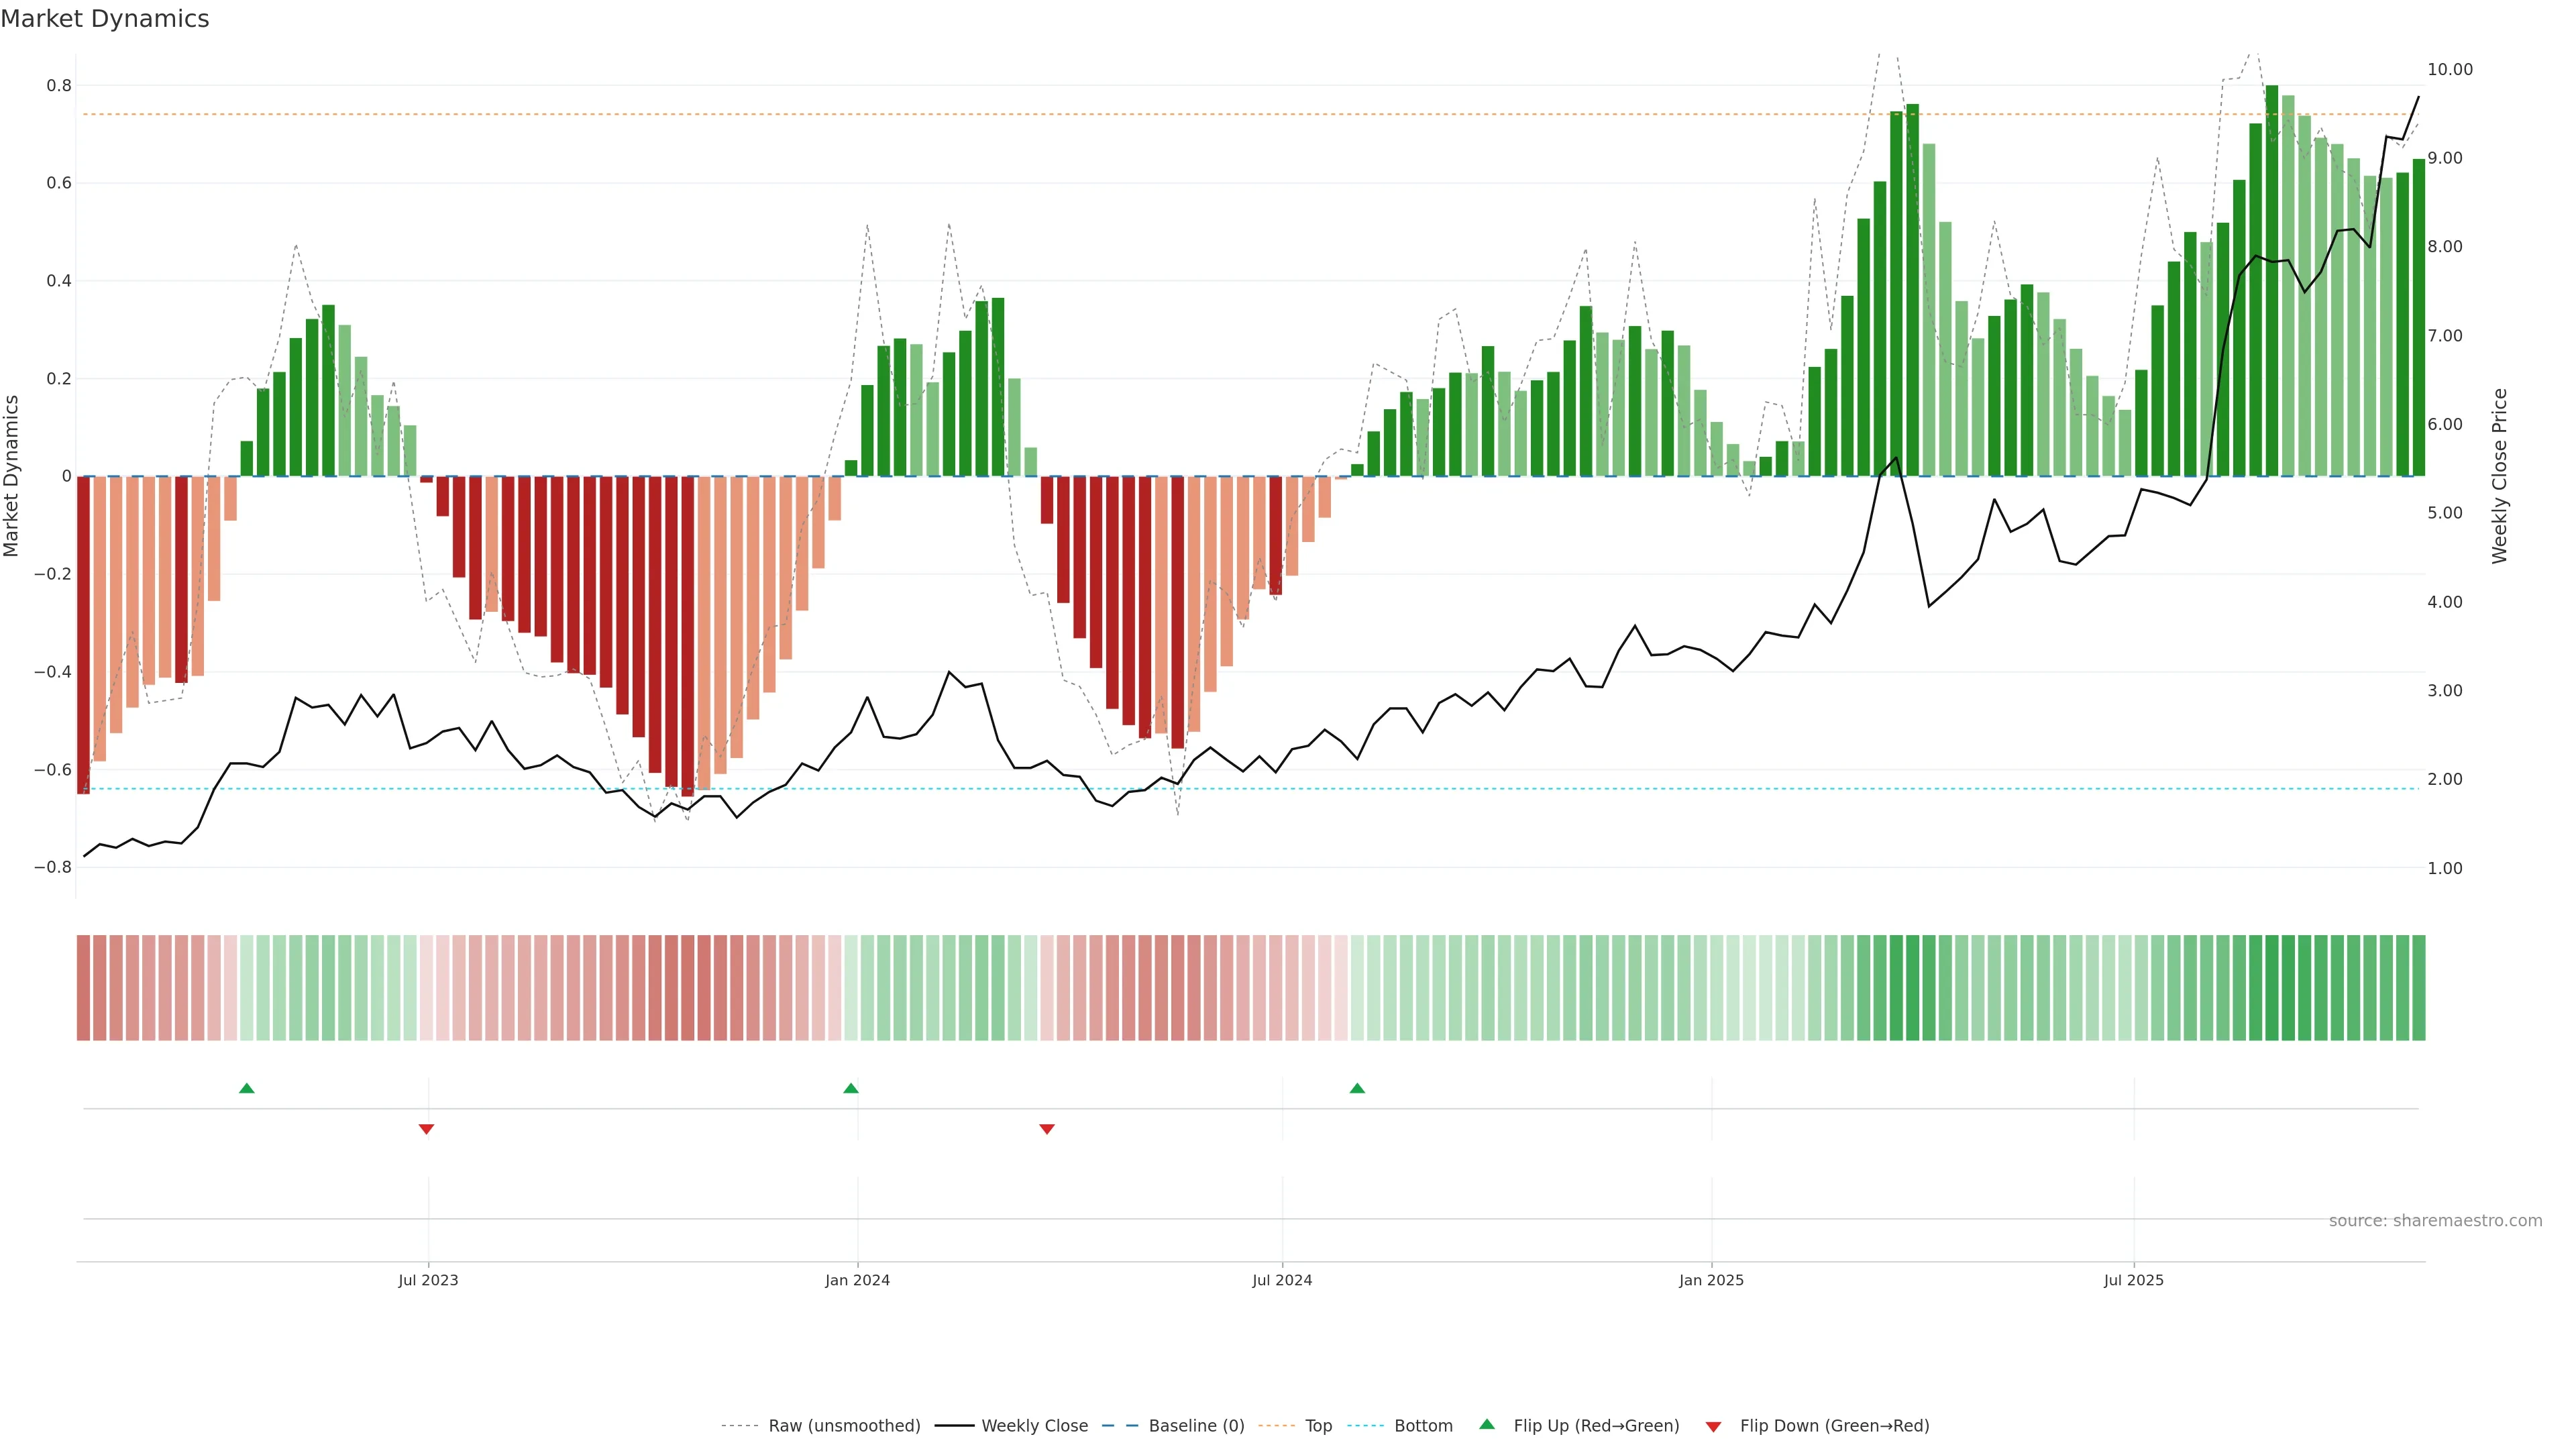Toggle Weekly Close legend entry

coord(1034,1425)
